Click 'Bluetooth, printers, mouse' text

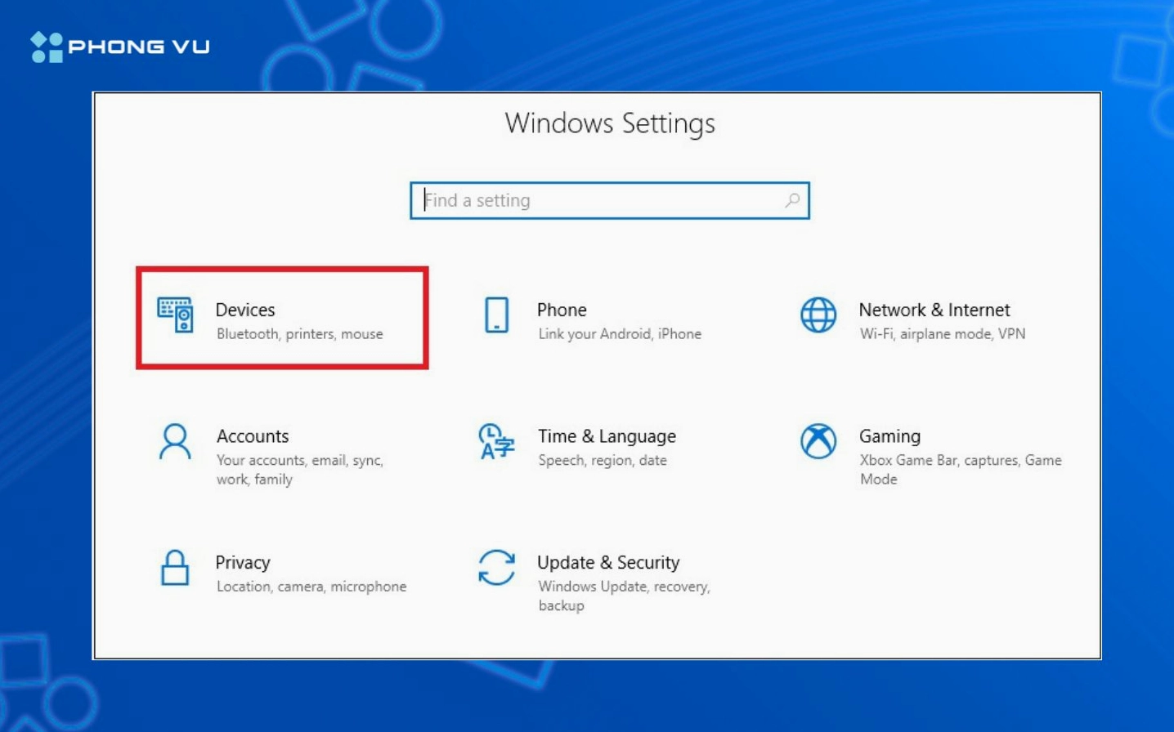[x=299, y=333]
